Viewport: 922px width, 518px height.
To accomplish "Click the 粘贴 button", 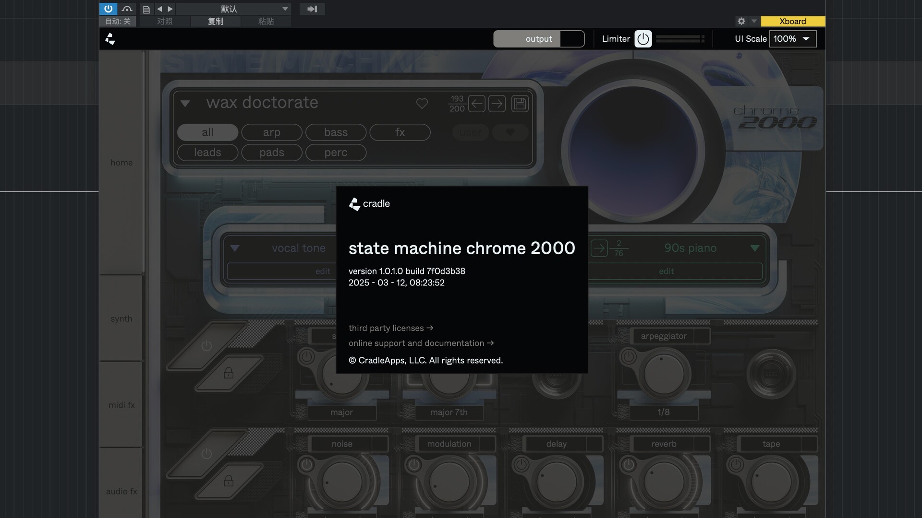I will click(266, 21).
